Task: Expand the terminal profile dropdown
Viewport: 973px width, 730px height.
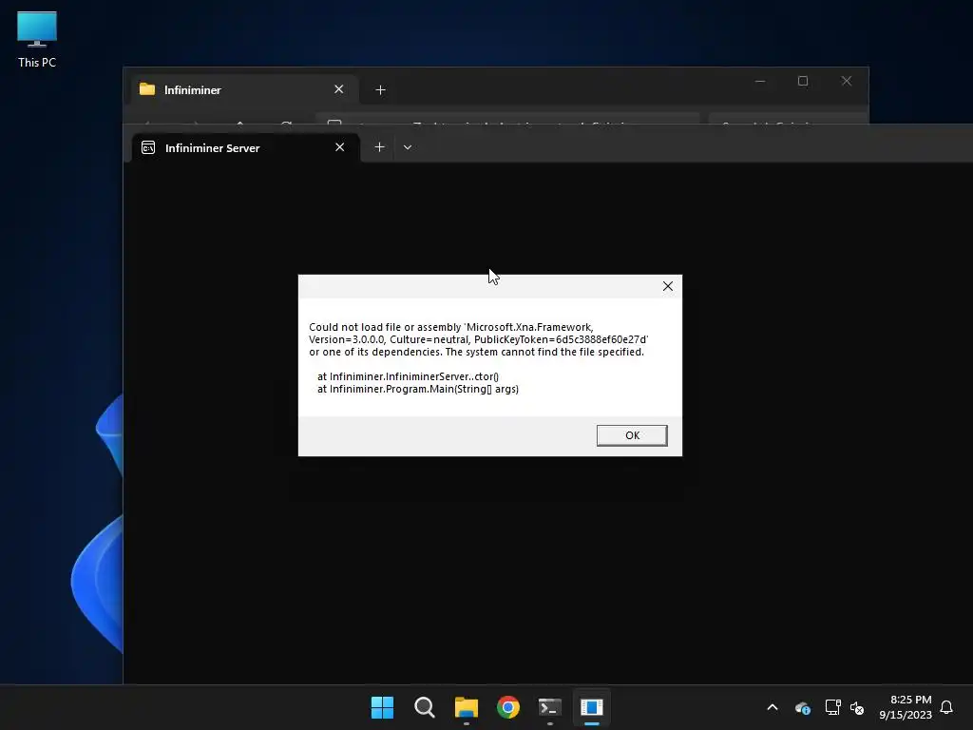Action: pyautogui.click(x=408, y=147)
